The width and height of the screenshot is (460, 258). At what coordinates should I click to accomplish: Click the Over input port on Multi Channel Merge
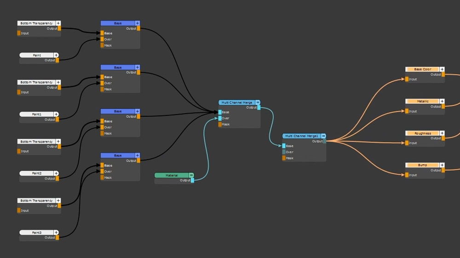[x=220, y=118]
